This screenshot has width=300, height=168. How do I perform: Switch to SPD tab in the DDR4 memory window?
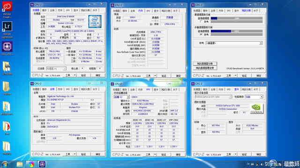pos(148,11)
